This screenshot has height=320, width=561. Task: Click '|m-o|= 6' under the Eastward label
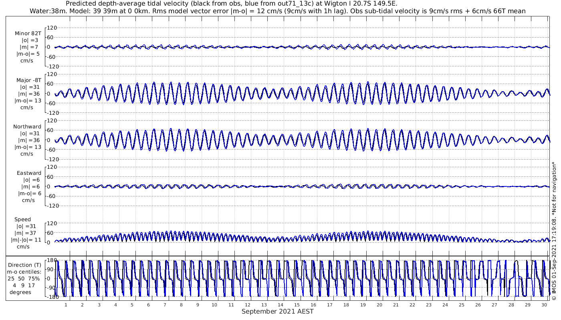(29, 193)
